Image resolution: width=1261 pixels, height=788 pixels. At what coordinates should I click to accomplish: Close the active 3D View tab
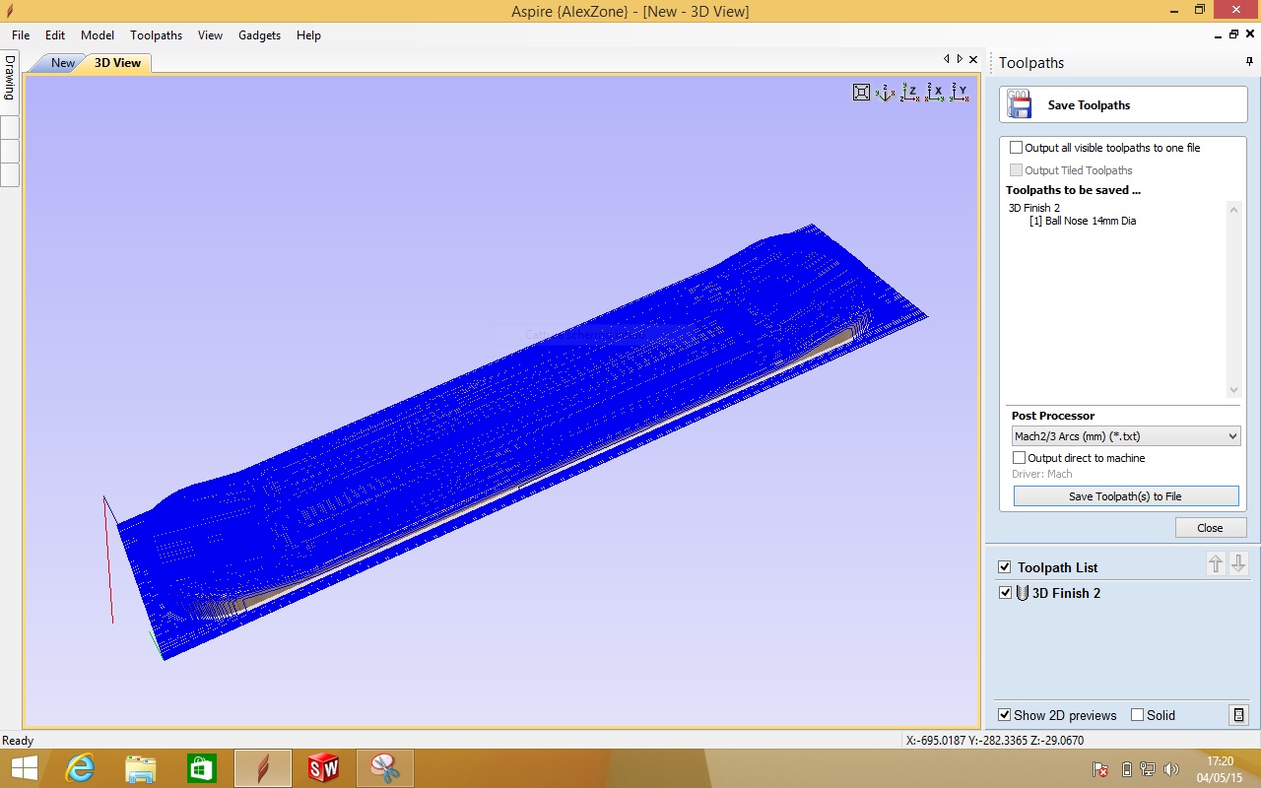pyautogui.click(x=973, y=59)
